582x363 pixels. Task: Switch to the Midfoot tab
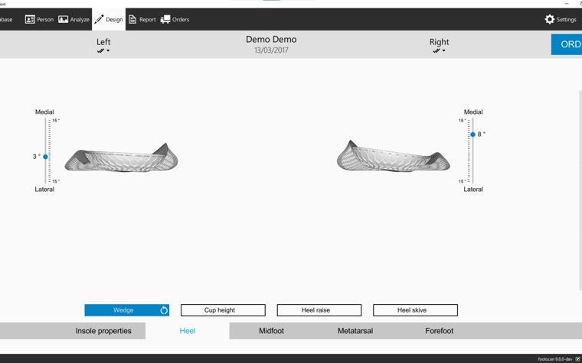[271, 331]
